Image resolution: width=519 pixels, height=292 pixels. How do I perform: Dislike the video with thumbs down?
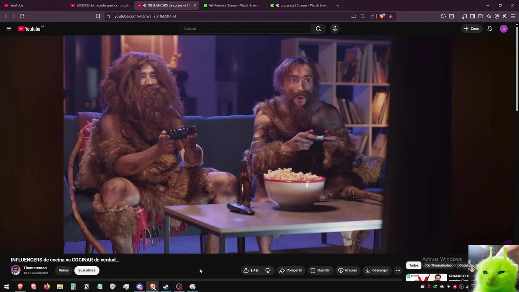(268, 271)
